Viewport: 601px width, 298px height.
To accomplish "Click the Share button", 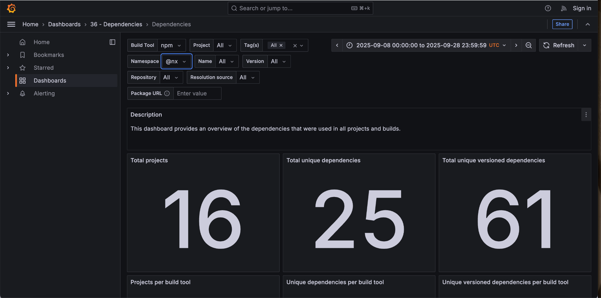I will point(562,24).
